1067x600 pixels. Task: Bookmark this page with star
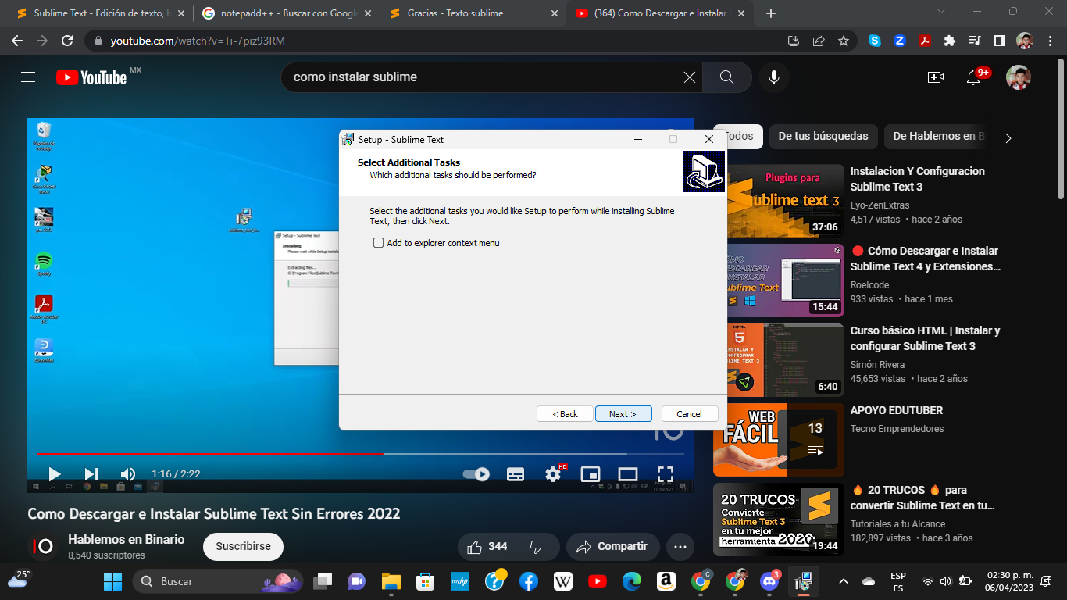[x=844, y=41]
